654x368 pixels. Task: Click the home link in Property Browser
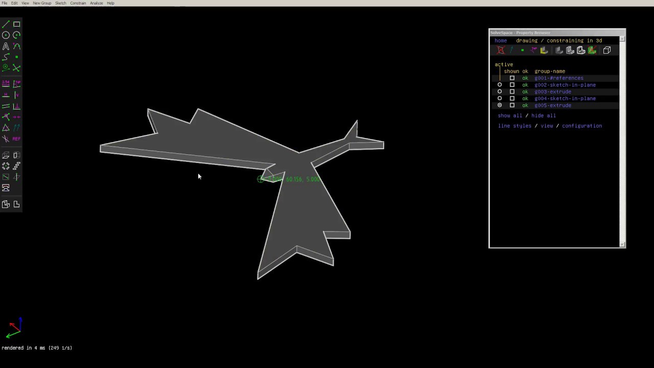[x=501, y=40]
